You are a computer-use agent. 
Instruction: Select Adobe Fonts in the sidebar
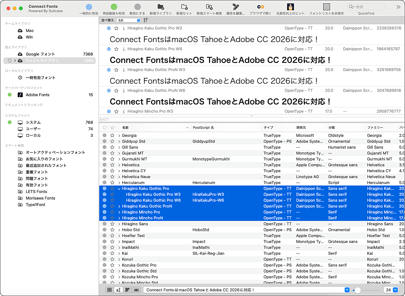pos(38,95)
